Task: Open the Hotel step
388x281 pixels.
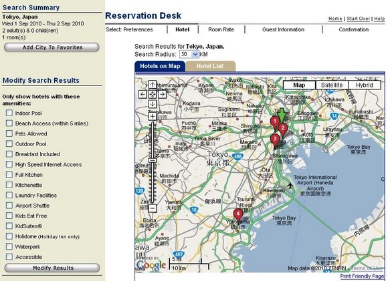Action: pos(183,29)
